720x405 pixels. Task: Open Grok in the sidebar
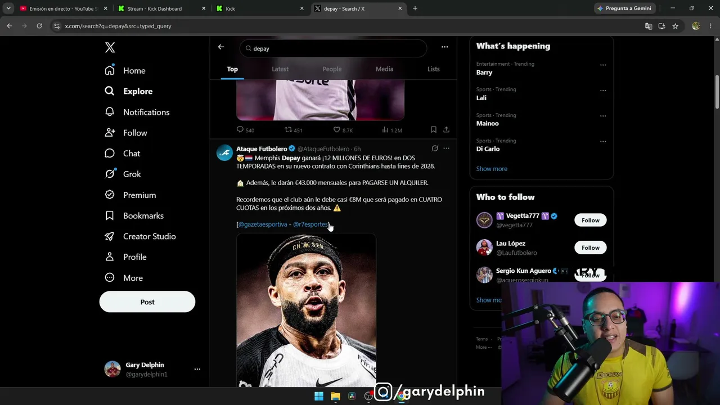123,174
